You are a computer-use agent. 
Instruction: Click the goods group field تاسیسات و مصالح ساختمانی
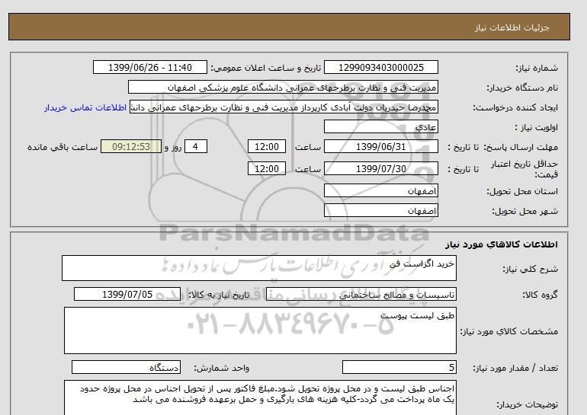tap(361, 294)
